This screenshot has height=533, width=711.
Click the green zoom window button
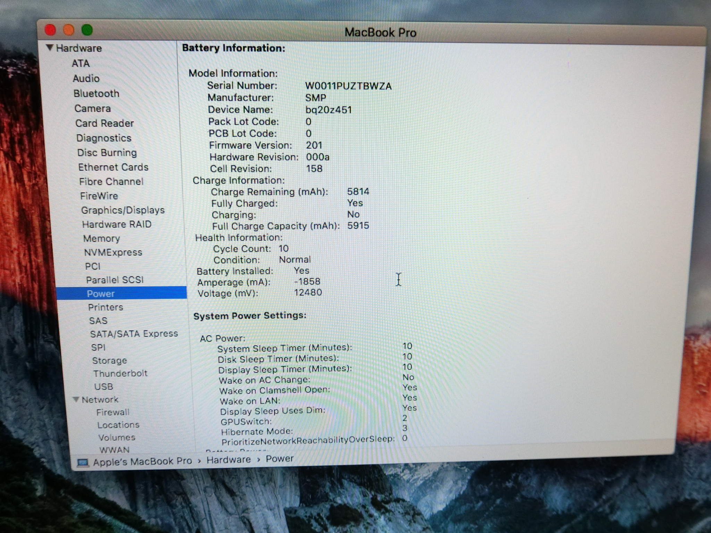tap(87, 31)
